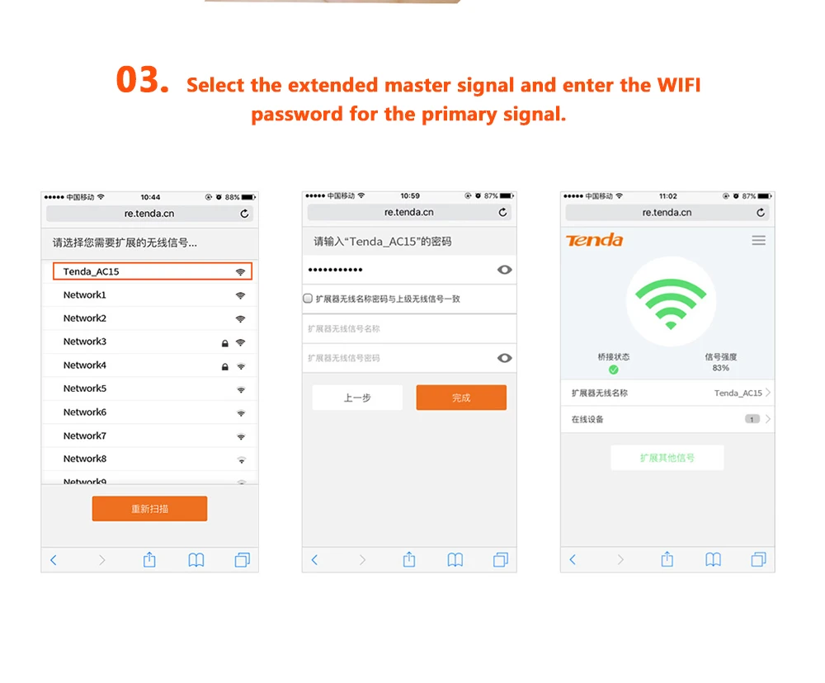Click green extend other signals button

click(x=667, y=458)
